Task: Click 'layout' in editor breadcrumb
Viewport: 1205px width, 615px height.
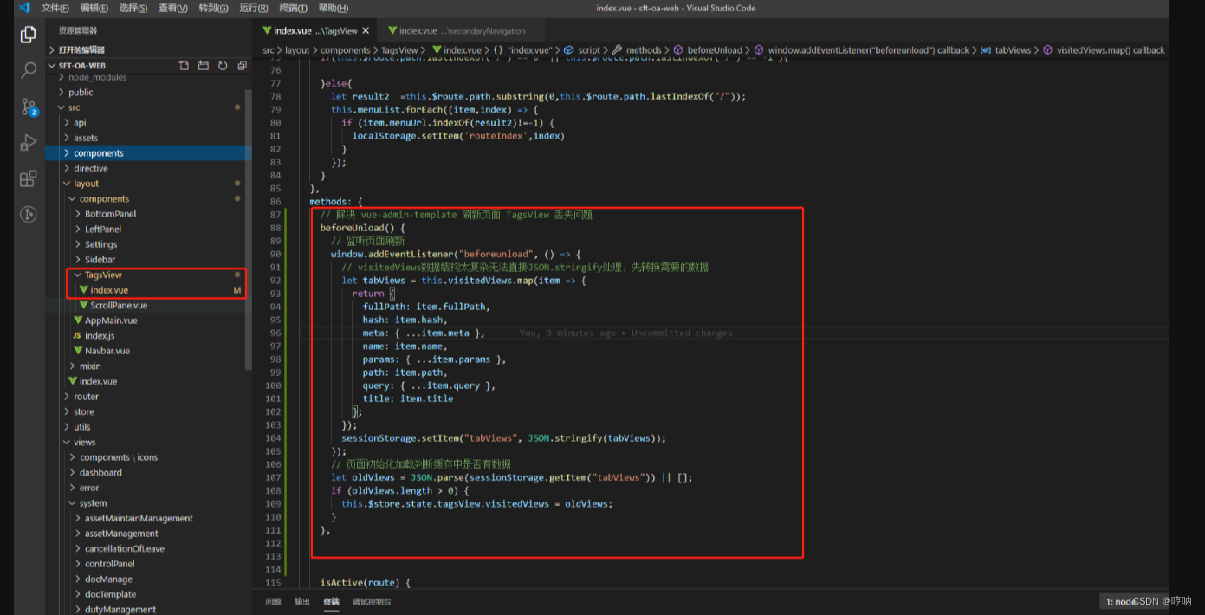Action: tap(297, 50)
